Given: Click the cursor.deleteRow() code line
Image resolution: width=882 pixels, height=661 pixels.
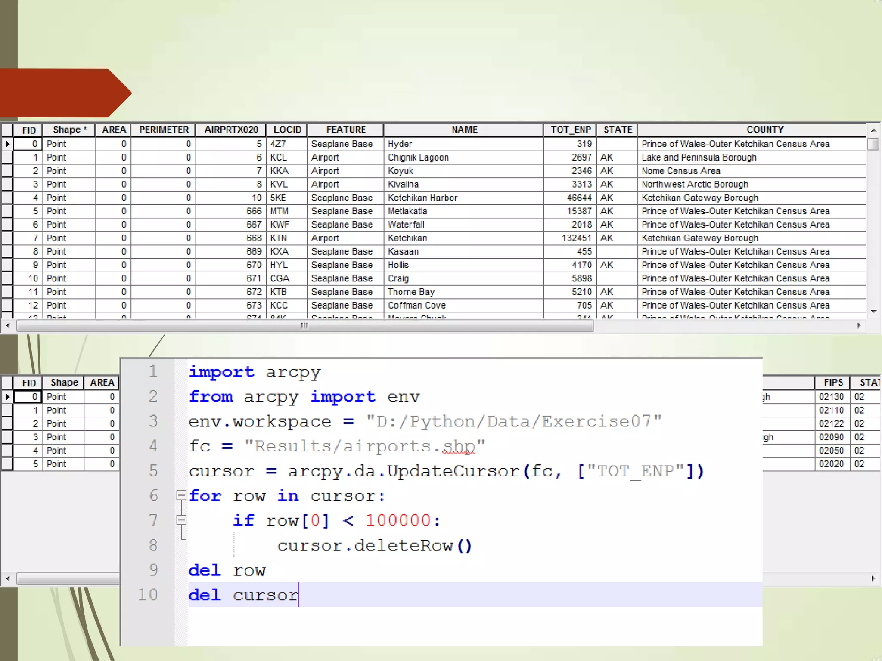Looking at the screenshot, I should coord(375,545).
